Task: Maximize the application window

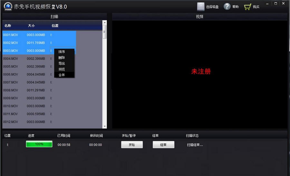Action: tap(275, 4)
